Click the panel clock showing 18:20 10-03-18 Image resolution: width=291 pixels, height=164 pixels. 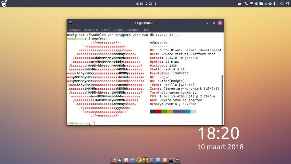(146, 4)
